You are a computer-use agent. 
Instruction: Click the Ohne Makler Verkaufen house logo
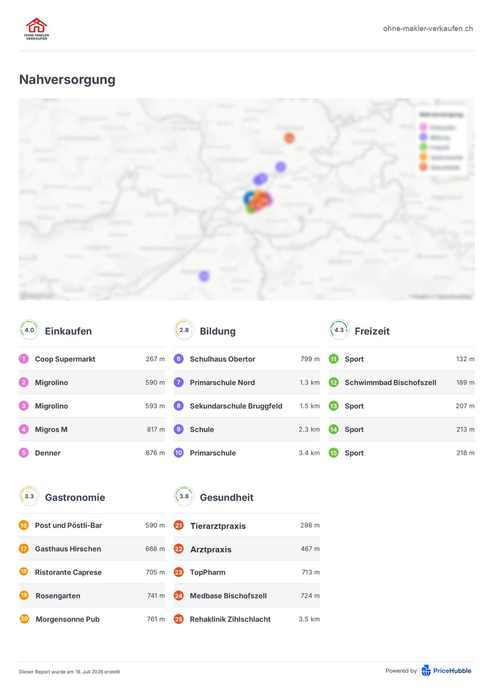pyautogui.click(x=36, y=29)
